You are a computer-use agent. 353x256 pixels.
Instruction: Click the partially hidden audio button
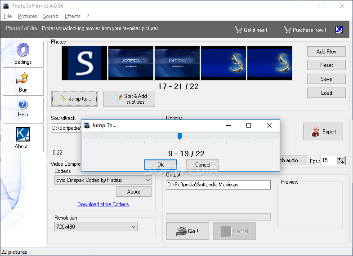293,160
